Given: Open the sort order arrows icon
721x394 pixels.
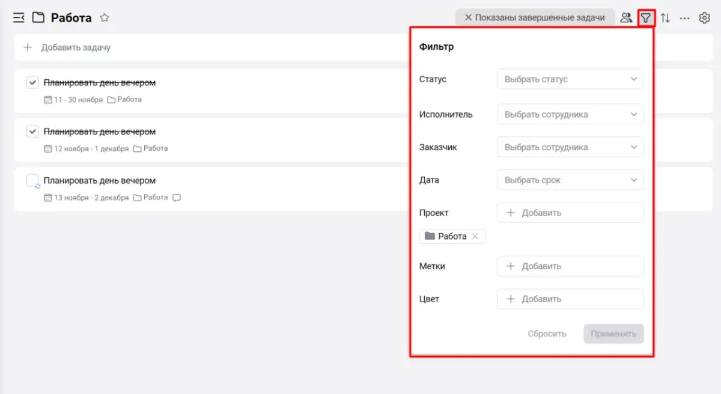Looking at the screenshot, I should 665,18.
